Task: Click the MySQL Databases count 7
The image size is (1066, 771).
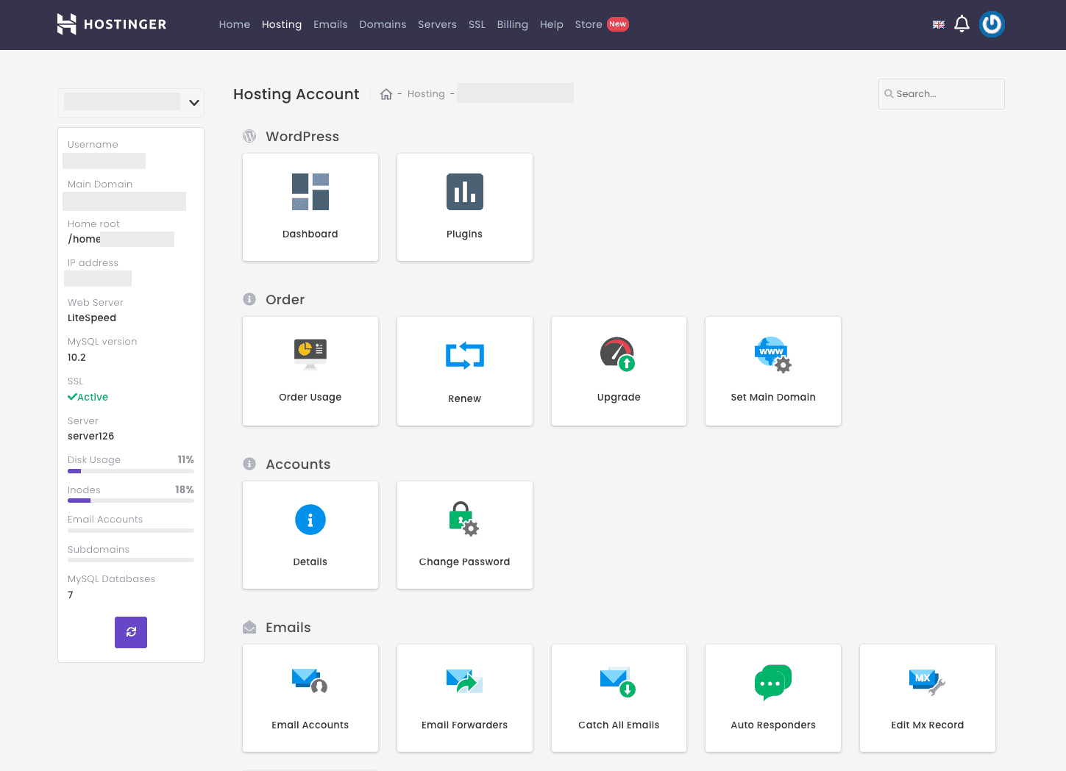Action: click(x=71, y=595)
